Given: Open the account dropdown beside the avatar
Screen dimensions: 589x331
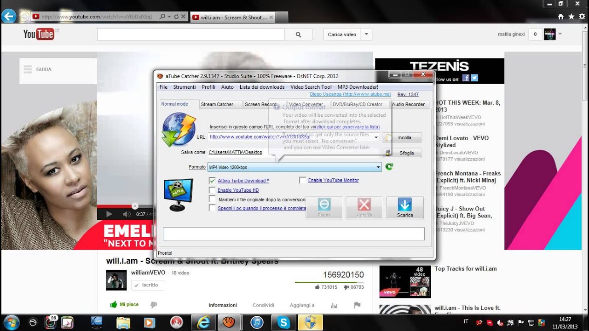Looking at the screenshot, I should click(560, 34).
